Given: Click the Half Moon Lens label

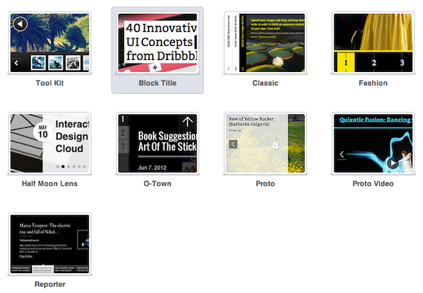Looking at the screenshot, I should point(49,184).
